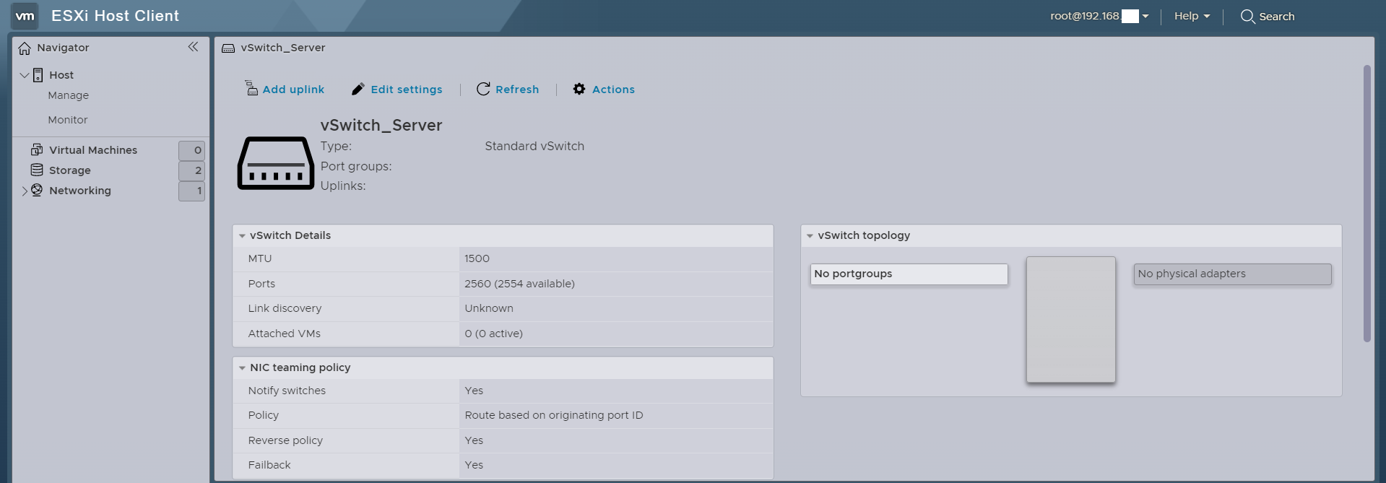1386x483 pixels.
Task: Click the ESXi Host Client title
Action: coord(115,16)
